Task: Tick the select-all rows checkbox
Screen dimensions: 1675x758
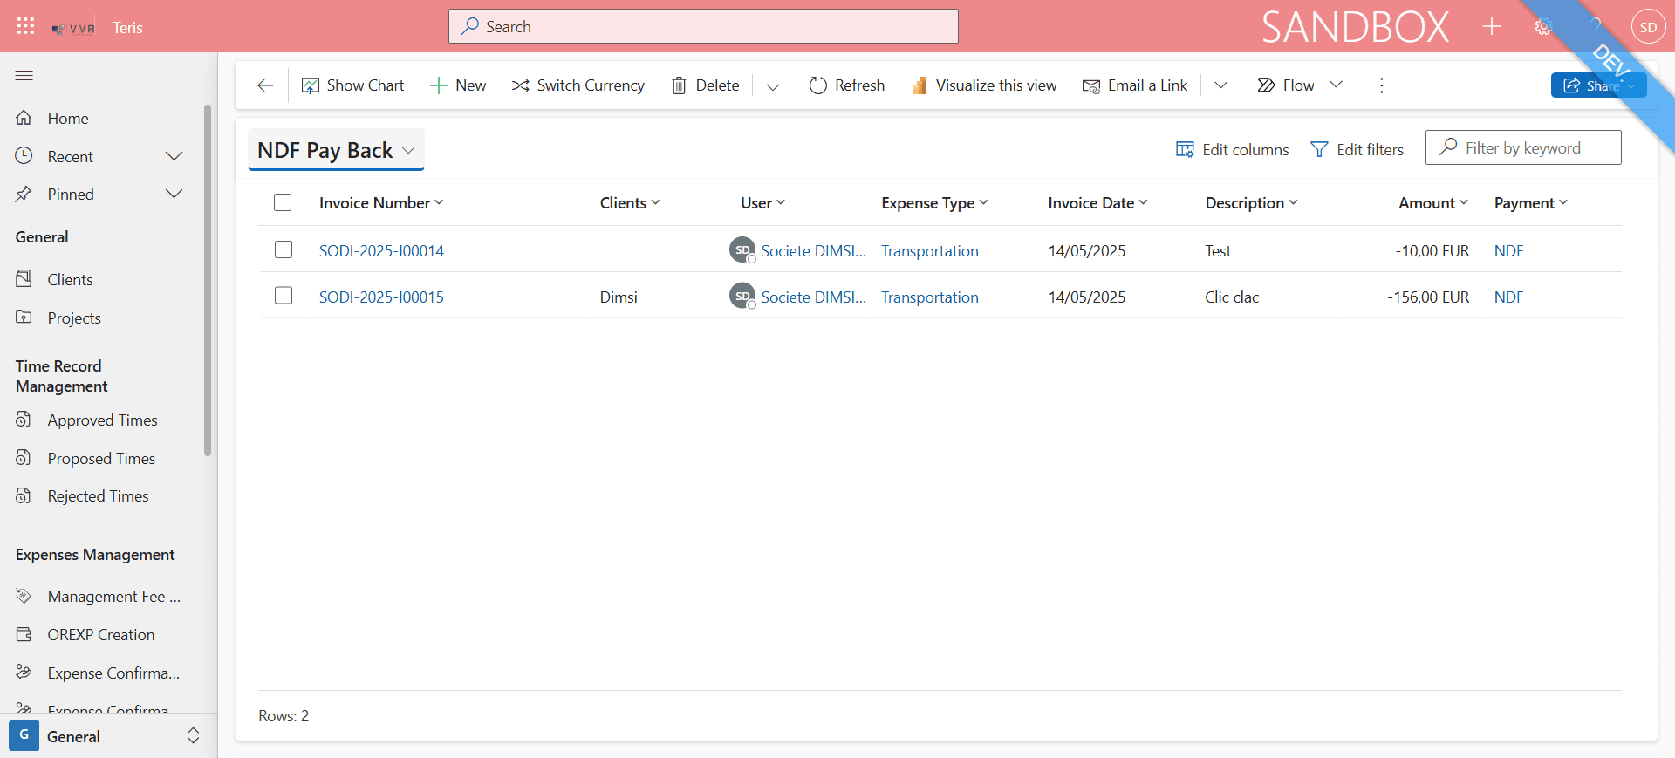Action: [283, 202]
